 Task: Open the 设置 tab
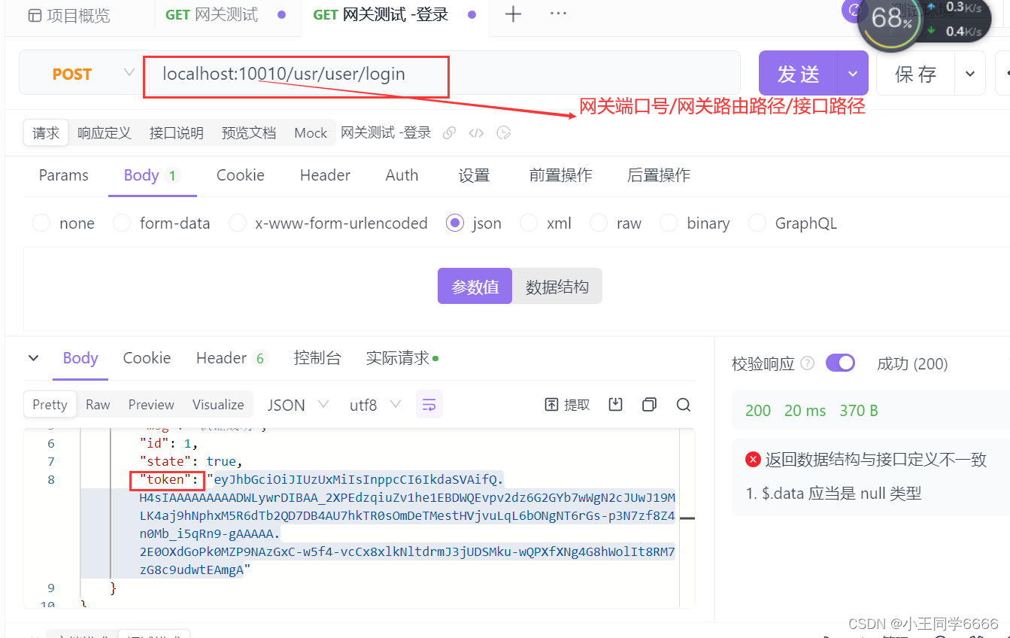(474, 175)
